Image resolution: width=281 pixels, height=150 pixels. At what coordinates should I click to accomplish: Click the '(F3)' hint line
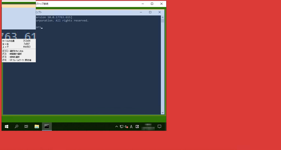coord(11,57)
